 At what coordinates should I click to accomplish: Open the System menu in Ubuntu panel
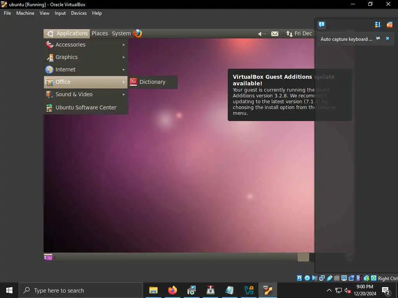(121, 33)
